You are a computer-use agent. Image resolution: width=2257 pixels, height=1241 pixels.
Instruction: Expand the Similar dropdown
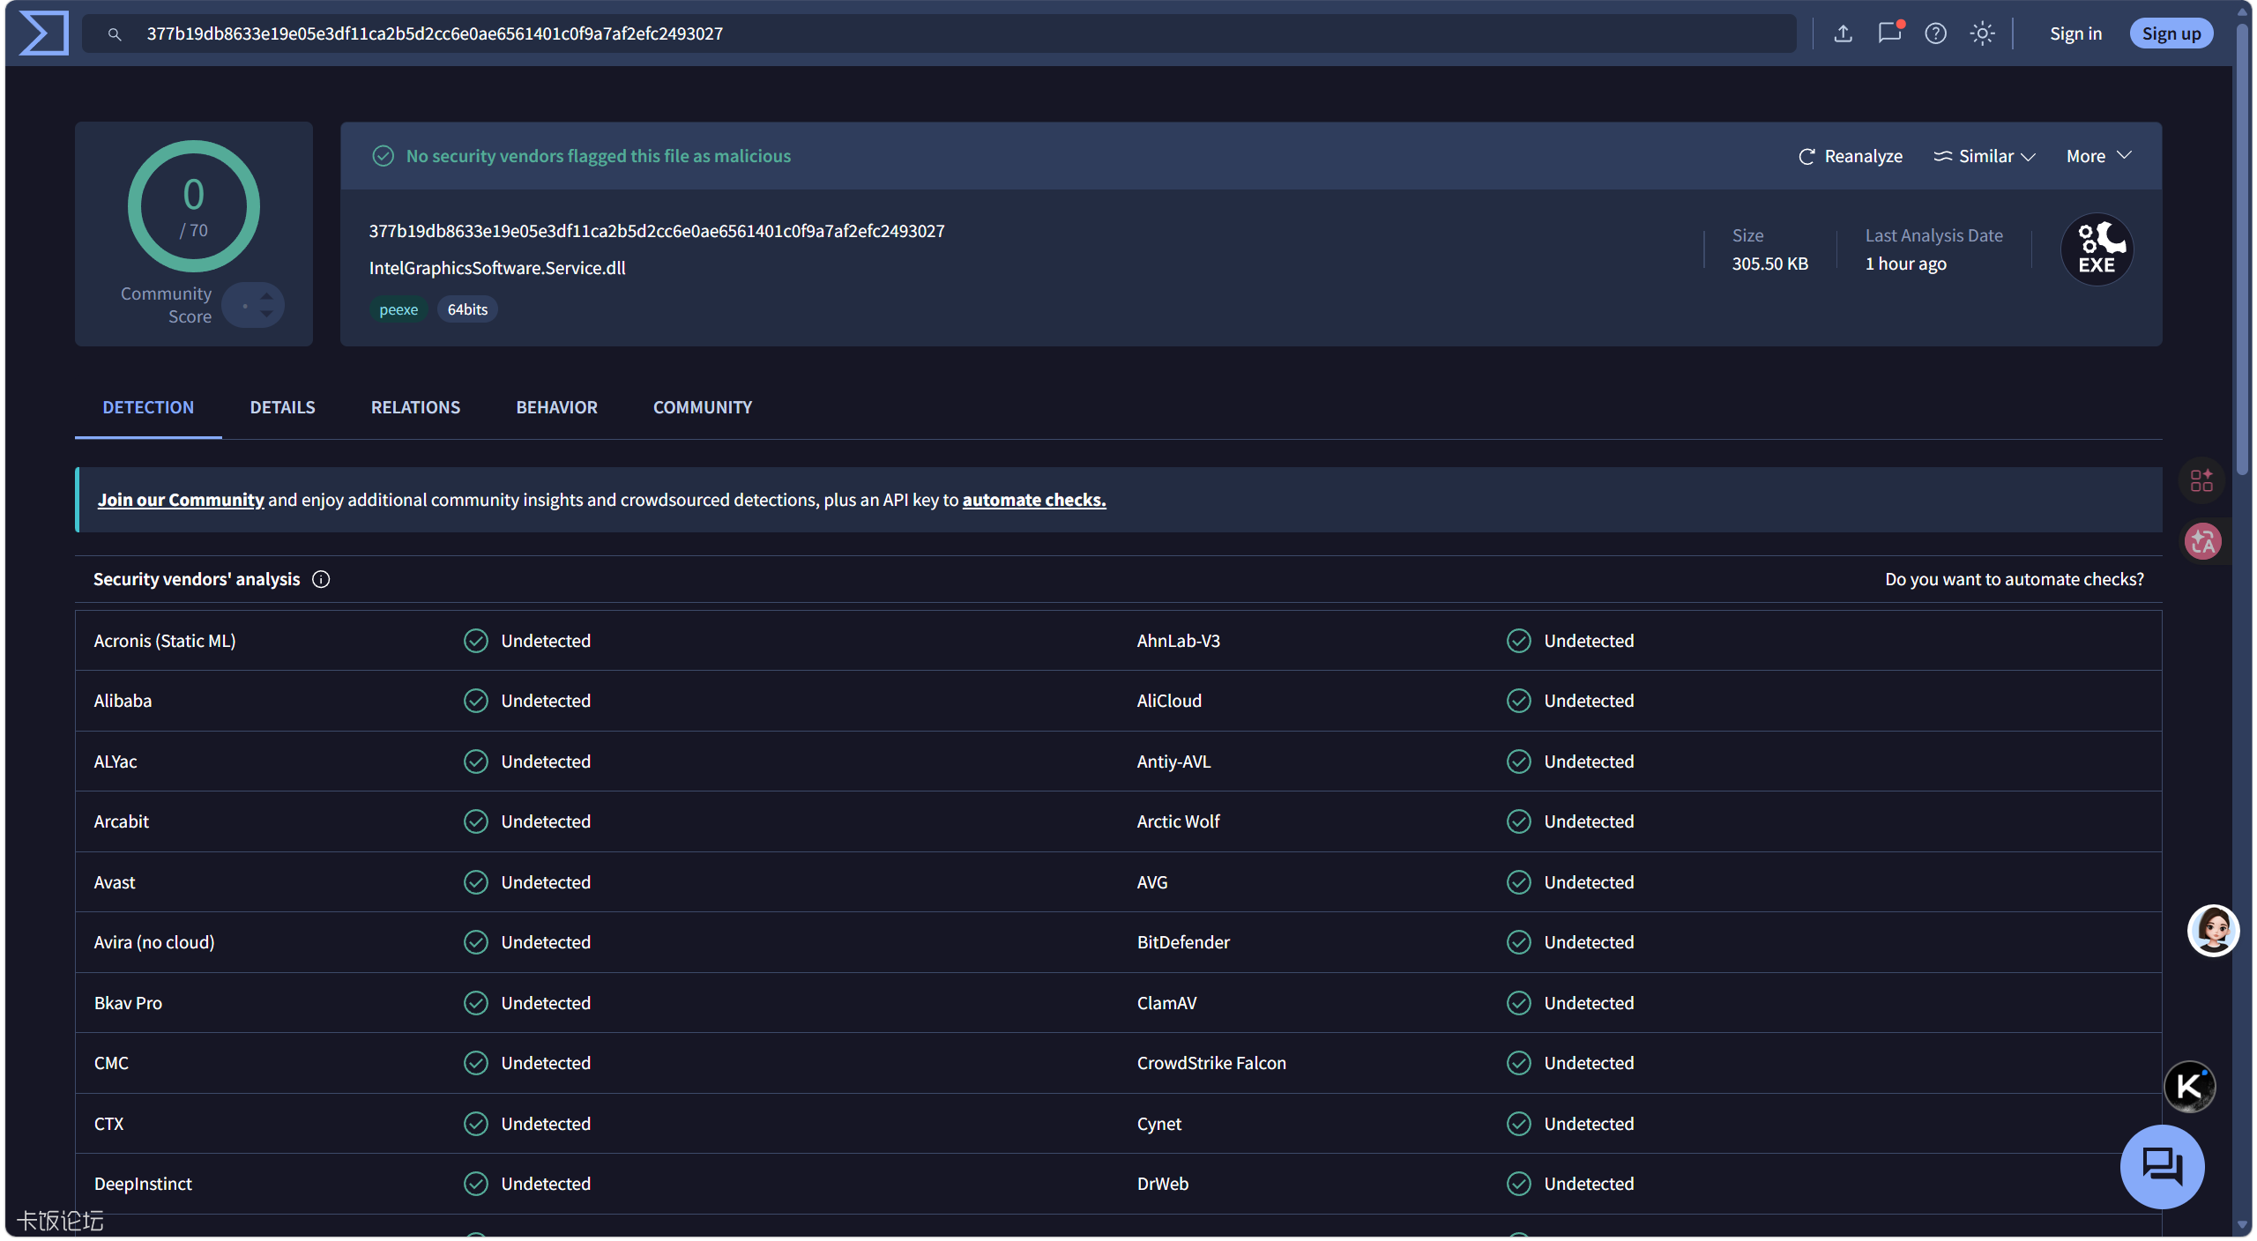click(1984, 156)
